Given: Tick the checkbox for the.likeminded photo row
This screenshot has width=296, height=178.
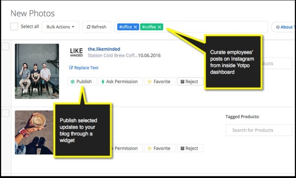Looking at the screenshot, I should click(5, 46).
